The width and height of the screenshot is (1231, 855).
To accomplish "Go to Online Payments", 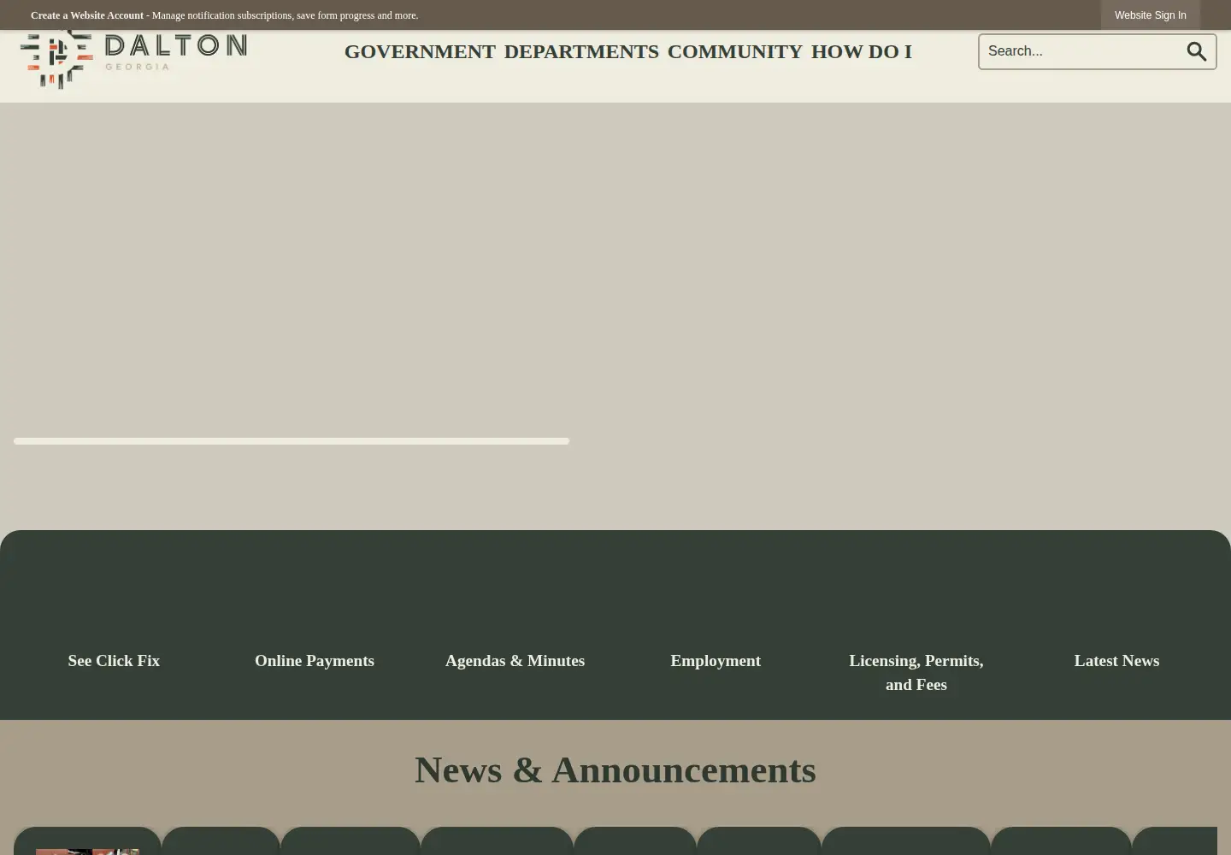I will coord(315,660).
